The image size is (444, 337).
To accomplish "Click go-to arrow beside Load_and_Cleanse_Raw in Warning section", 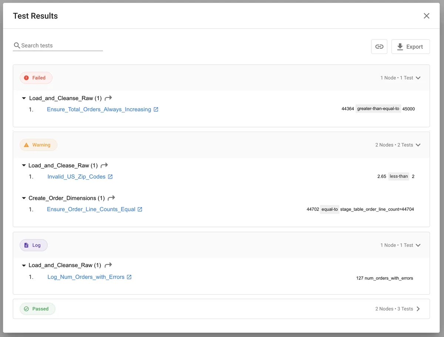I will (x=104, y=166).
